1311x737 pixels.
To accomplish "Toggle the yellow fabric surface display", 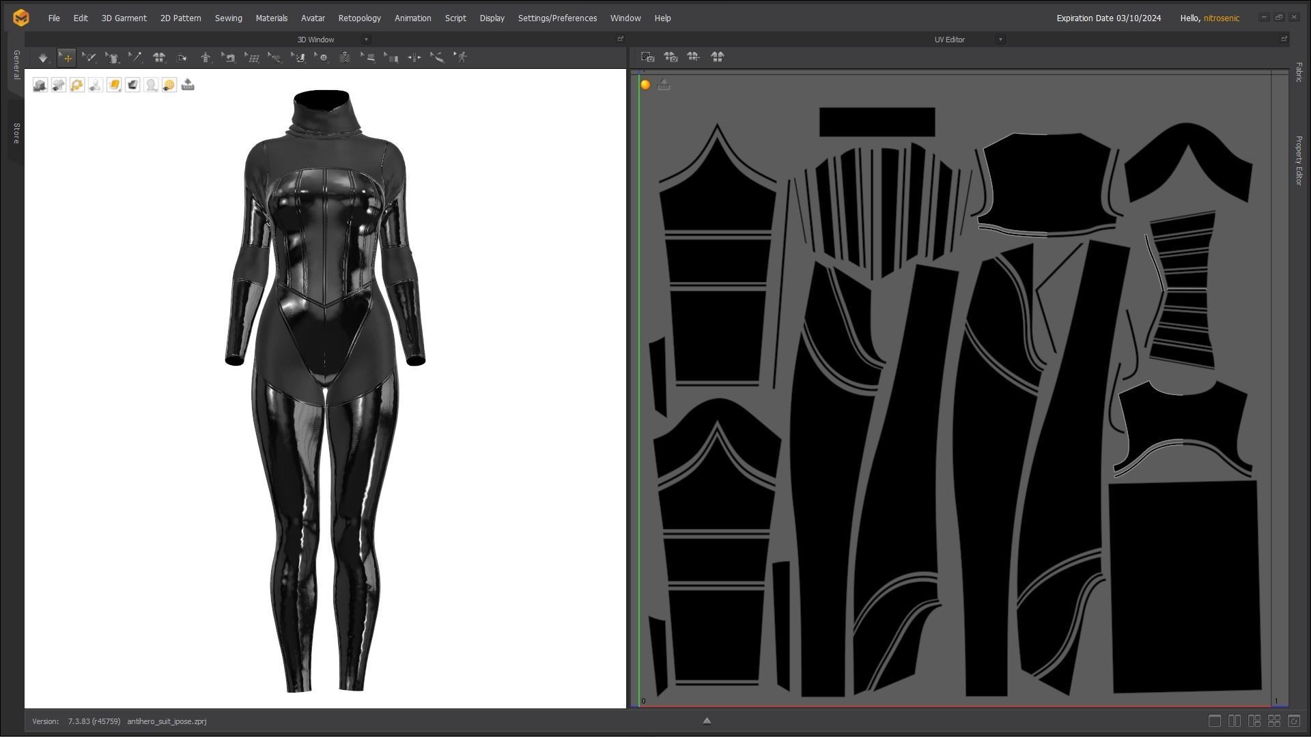I will tap(114, 85).
